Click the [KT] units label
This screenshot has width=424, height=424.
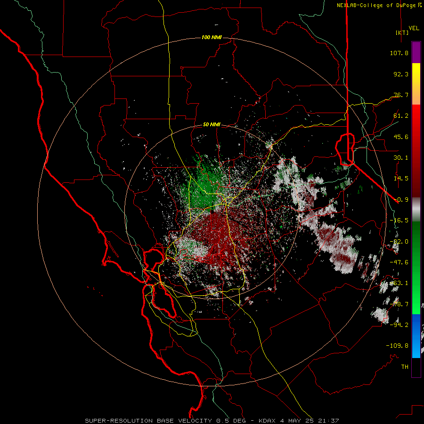click(402, 33)
